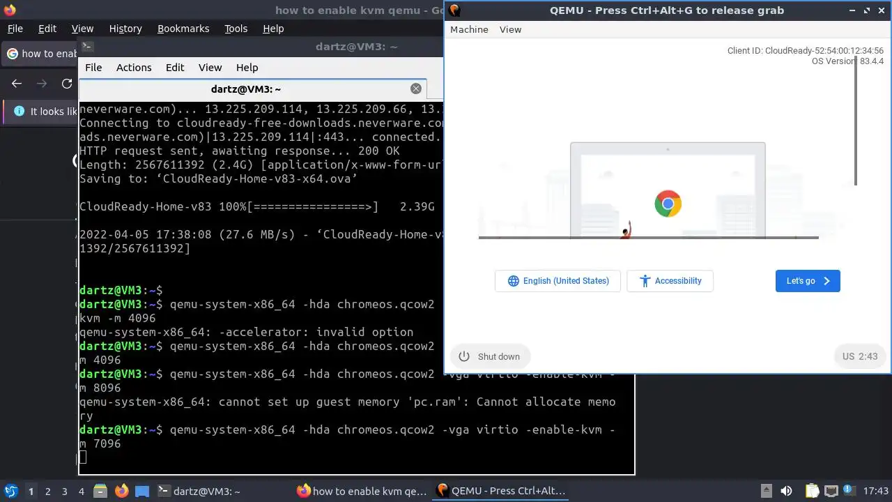Screen dimensions: 892x502
Task: Launch Firefox from taskbar quick launcher
Action: pos(121,491)
